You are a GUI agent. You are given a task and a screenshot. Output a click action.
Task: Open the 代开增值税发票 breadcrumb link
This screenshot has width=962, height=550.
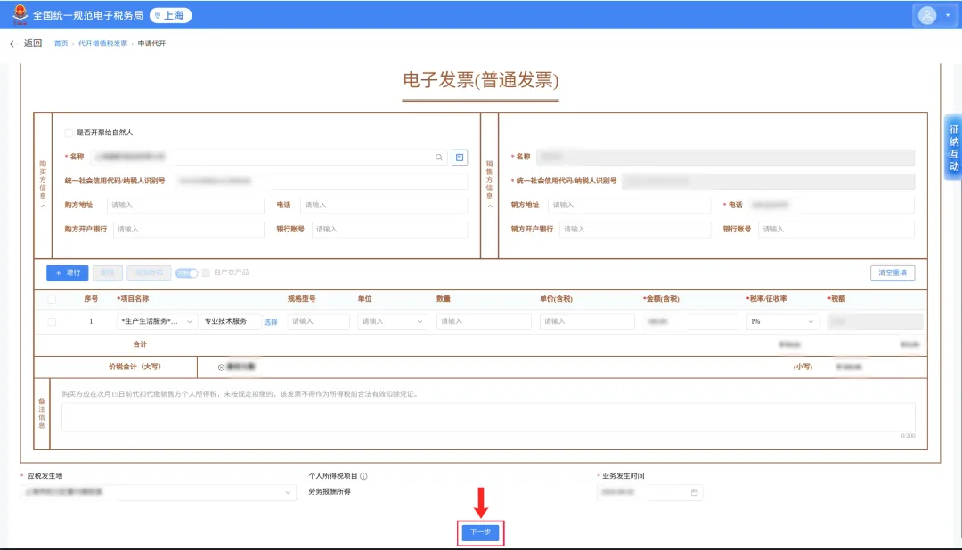(102, 44)
